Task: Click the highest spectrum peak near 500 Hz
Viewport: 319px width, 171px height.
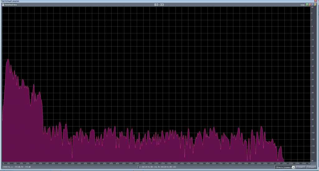Action: (8, 59)
